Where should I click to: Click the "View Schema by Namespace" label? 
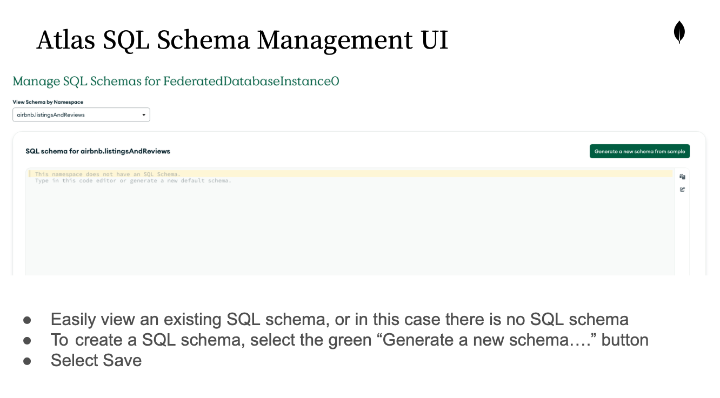click(48, 102)
